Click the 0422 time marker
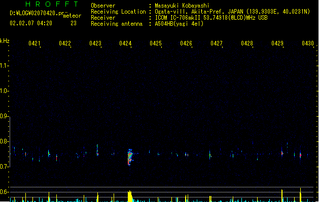The image size is (319, 202). [x=65, y=43]
